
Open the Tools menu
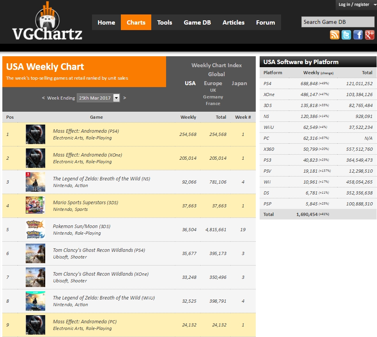click(165, 22)
